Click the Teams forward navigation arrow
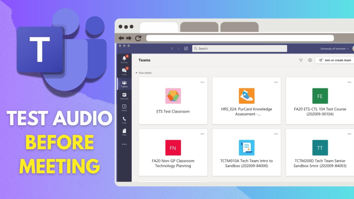This screenshot has width=354, height=199. coord(178,48)
